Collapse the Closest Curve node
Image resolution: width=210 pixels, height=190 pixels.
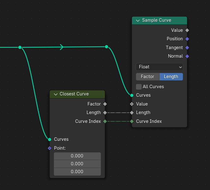(x=56, y=94)
